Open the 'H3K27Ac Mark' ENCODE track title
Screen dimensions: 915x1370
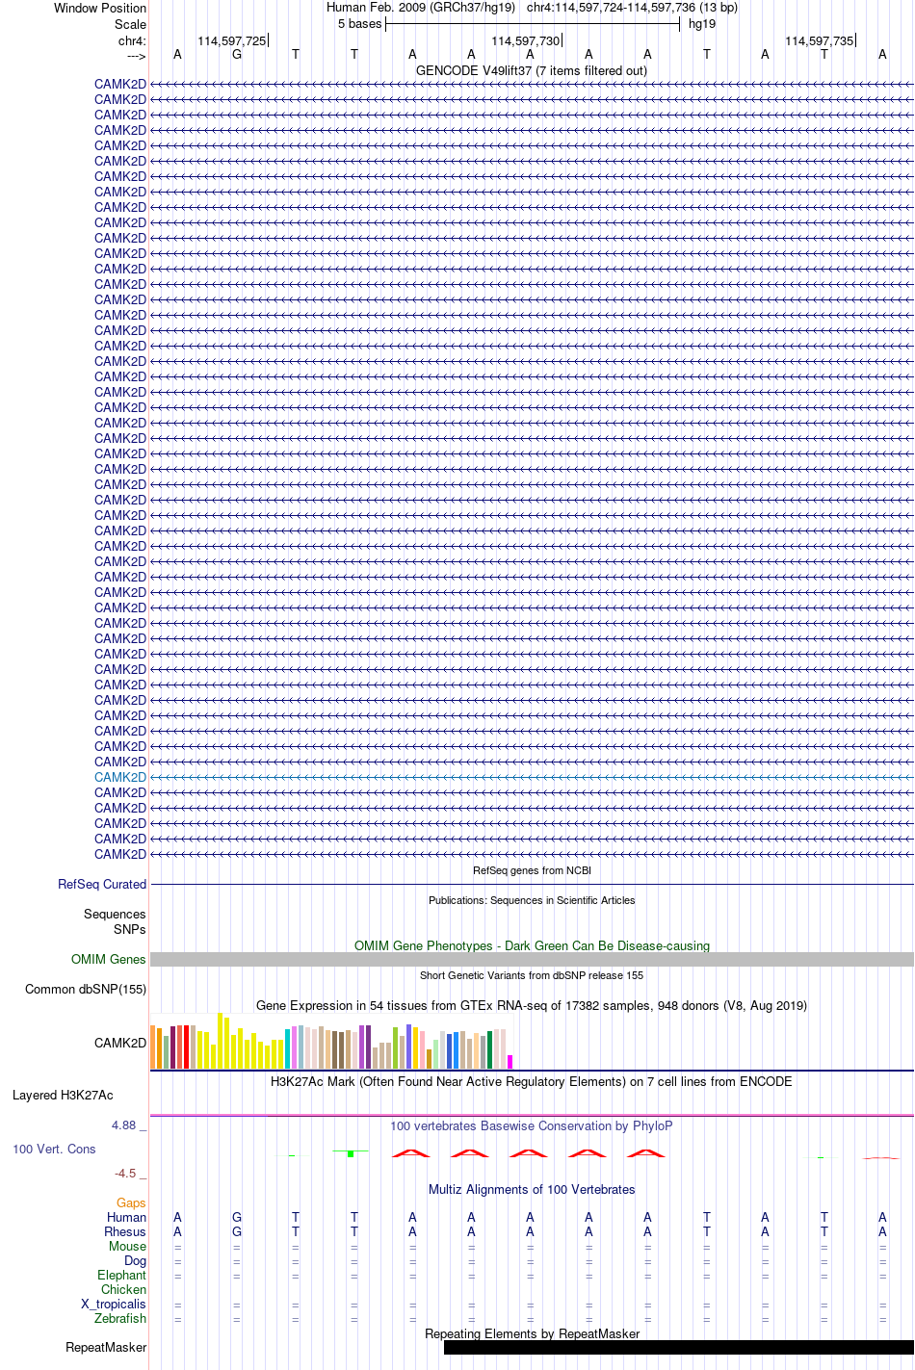[x=532, y=1081]
